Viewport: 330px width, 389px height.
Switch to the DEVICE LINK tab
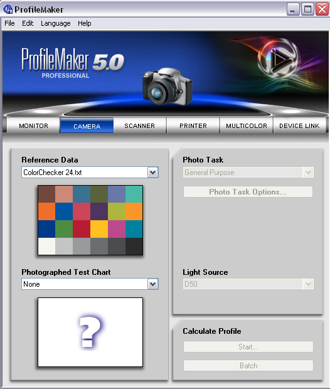tap(299, 125)
